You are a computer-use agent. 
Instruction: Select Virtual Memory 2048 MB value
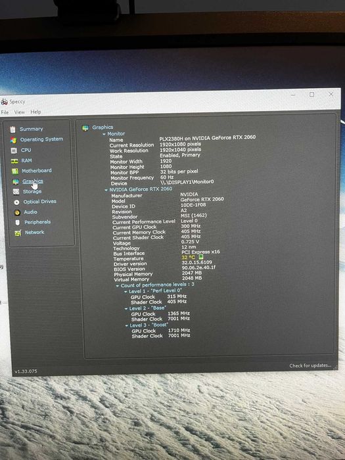(x=192, y=278)
